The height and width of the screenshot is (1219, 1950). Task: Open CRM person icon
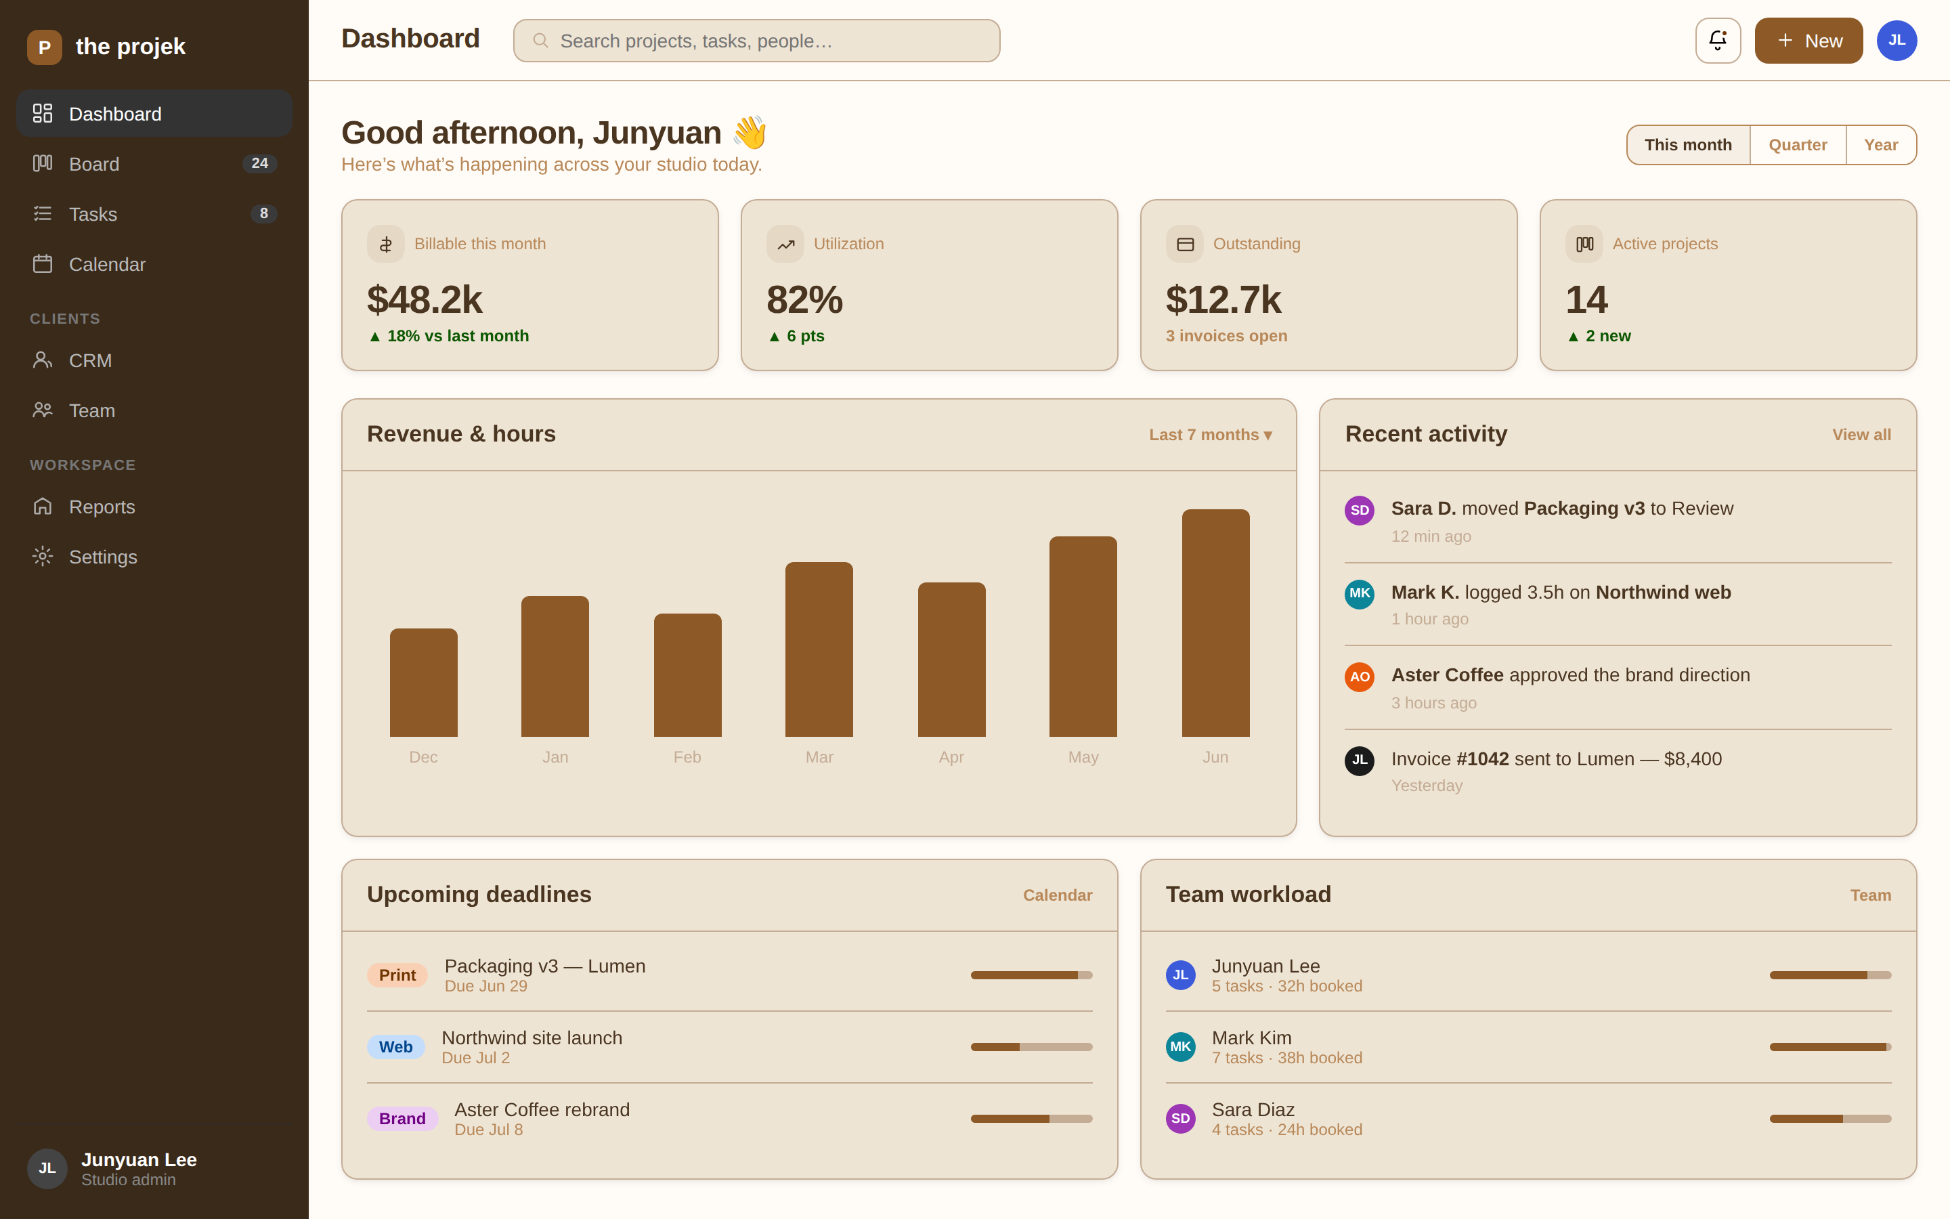coord(43,360)
